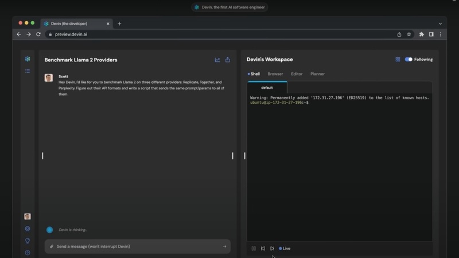Click the preview.devin.ai address bar
The height and width of the screenshot is (258, 459).
[x=230, y=34]
